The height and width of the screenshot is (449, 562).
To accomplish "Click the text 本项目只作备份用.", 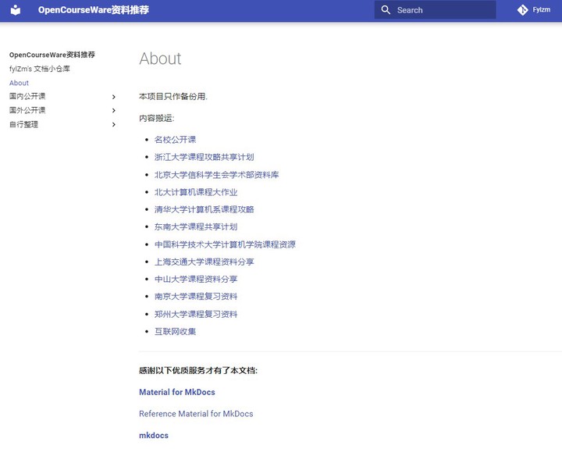I will point(173,97).
